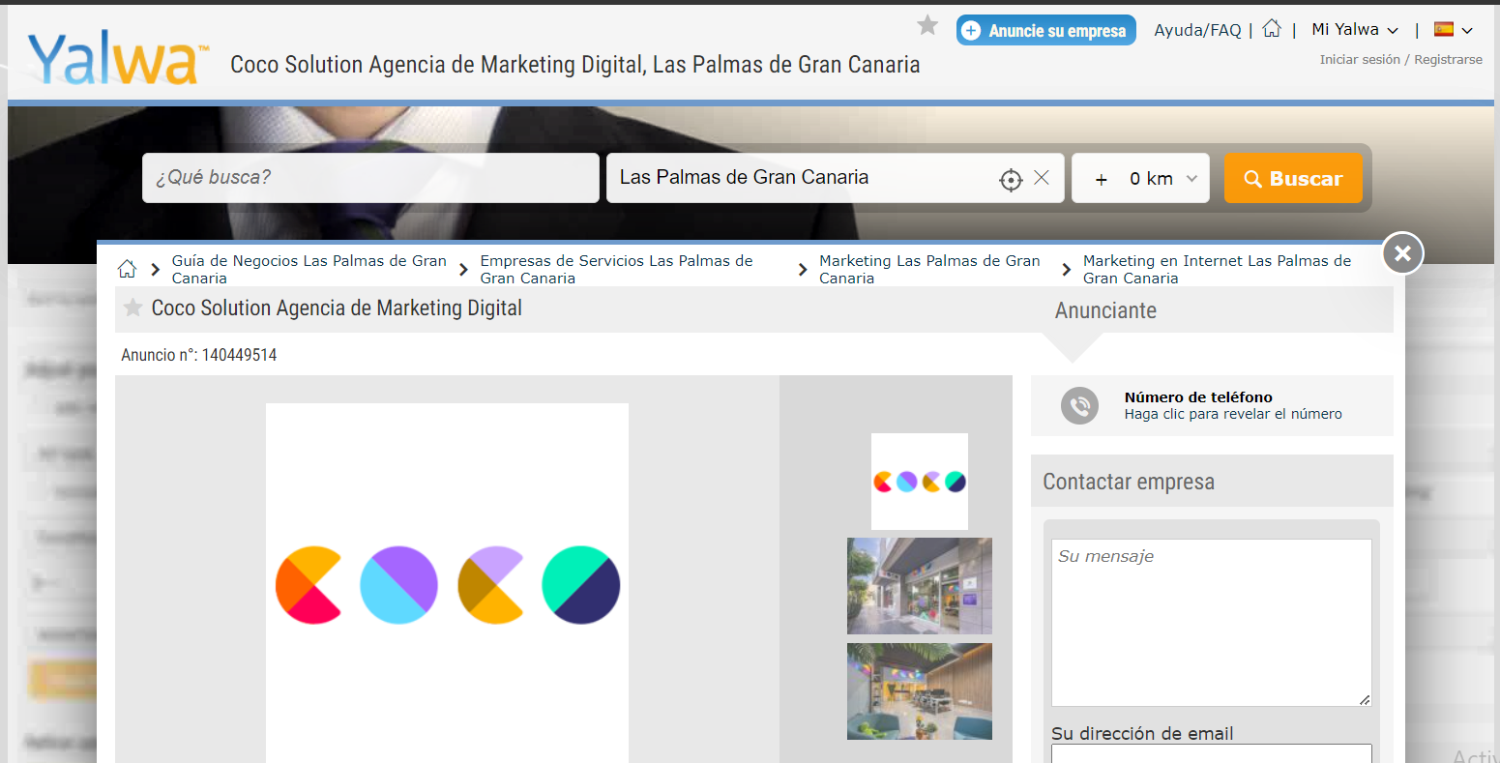Click the breadcrumb home icon
The width and height of the screenshot is (1500, 763).
(127, 269)
